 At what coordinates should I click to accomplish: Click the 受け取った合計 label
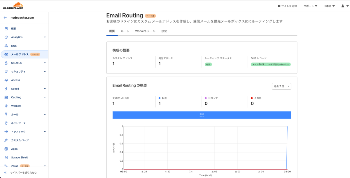pos(121,98)
